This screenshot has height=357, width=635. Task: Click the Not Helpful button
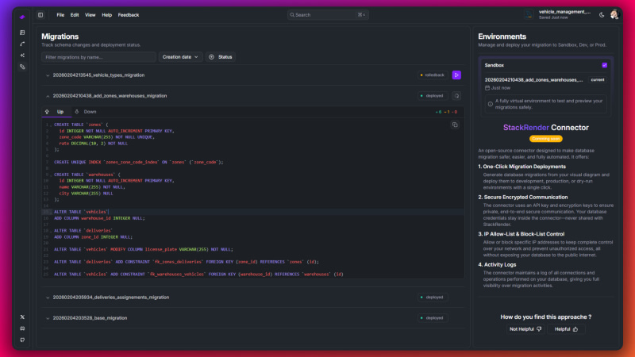coord(525,328)
